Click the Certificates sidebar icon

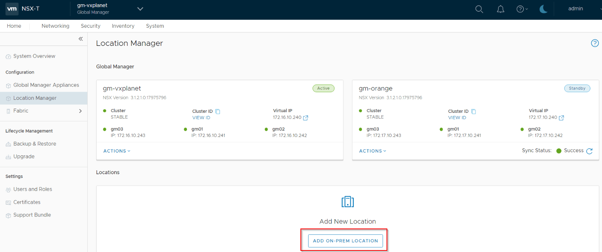coord(8,203)
